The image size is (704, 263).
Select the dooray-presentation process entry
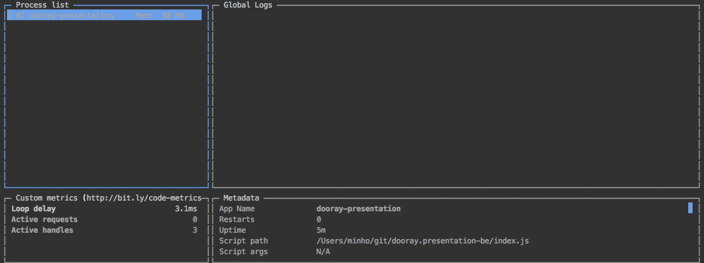point(104,16)
